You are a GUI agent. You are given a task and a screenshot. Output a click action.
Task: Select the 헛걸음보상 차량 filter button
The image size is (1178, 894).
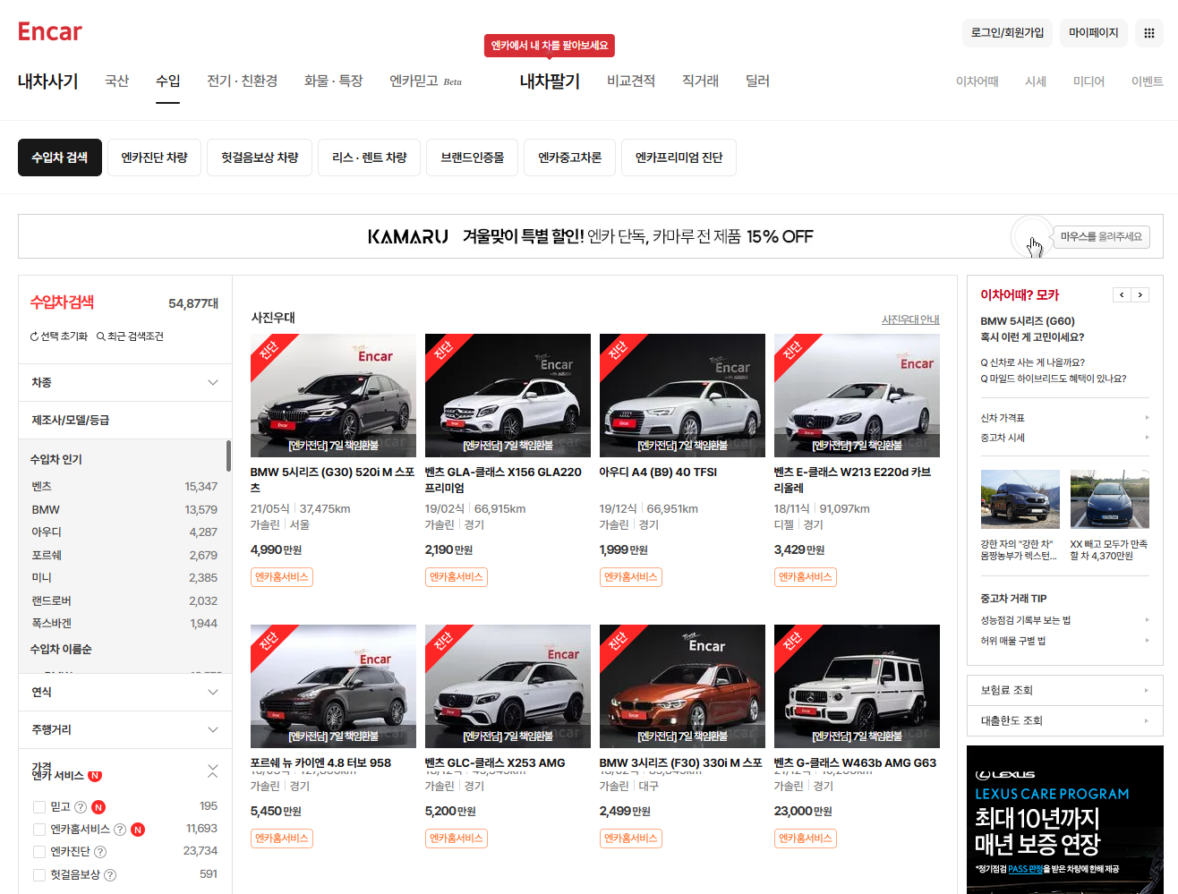pos(260,158)
